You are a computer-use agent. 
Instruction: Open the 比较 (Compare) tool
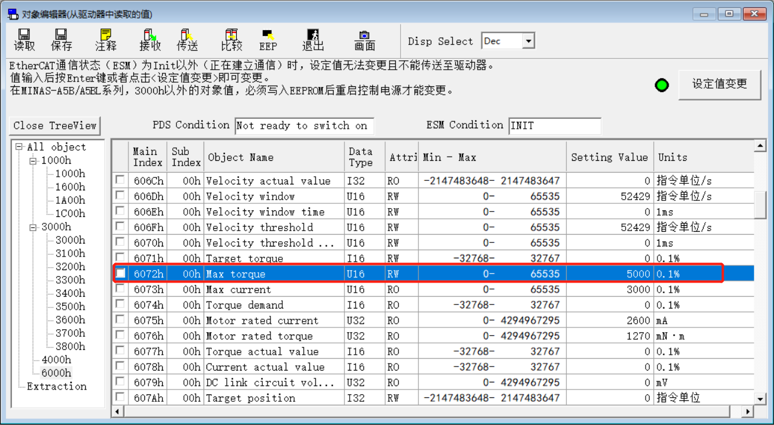point(231,40)
